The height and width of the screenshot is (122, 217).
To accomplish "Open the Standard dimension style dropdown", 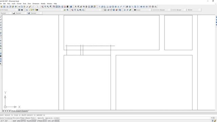I will [x=21, y=13].
